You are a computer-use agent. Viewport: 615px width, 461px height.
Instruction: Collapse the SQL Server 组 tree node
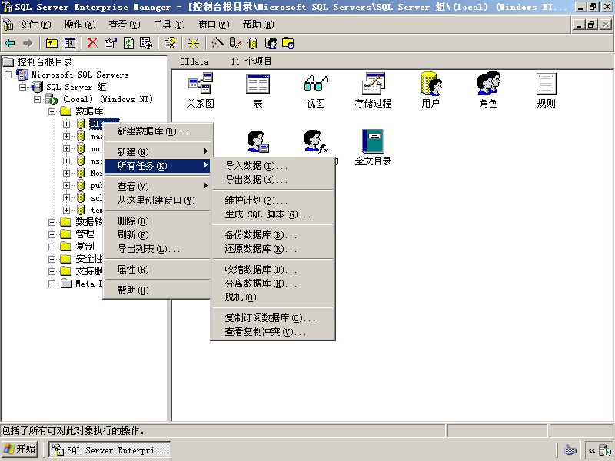pyautogui.click(x=23, y=87)
